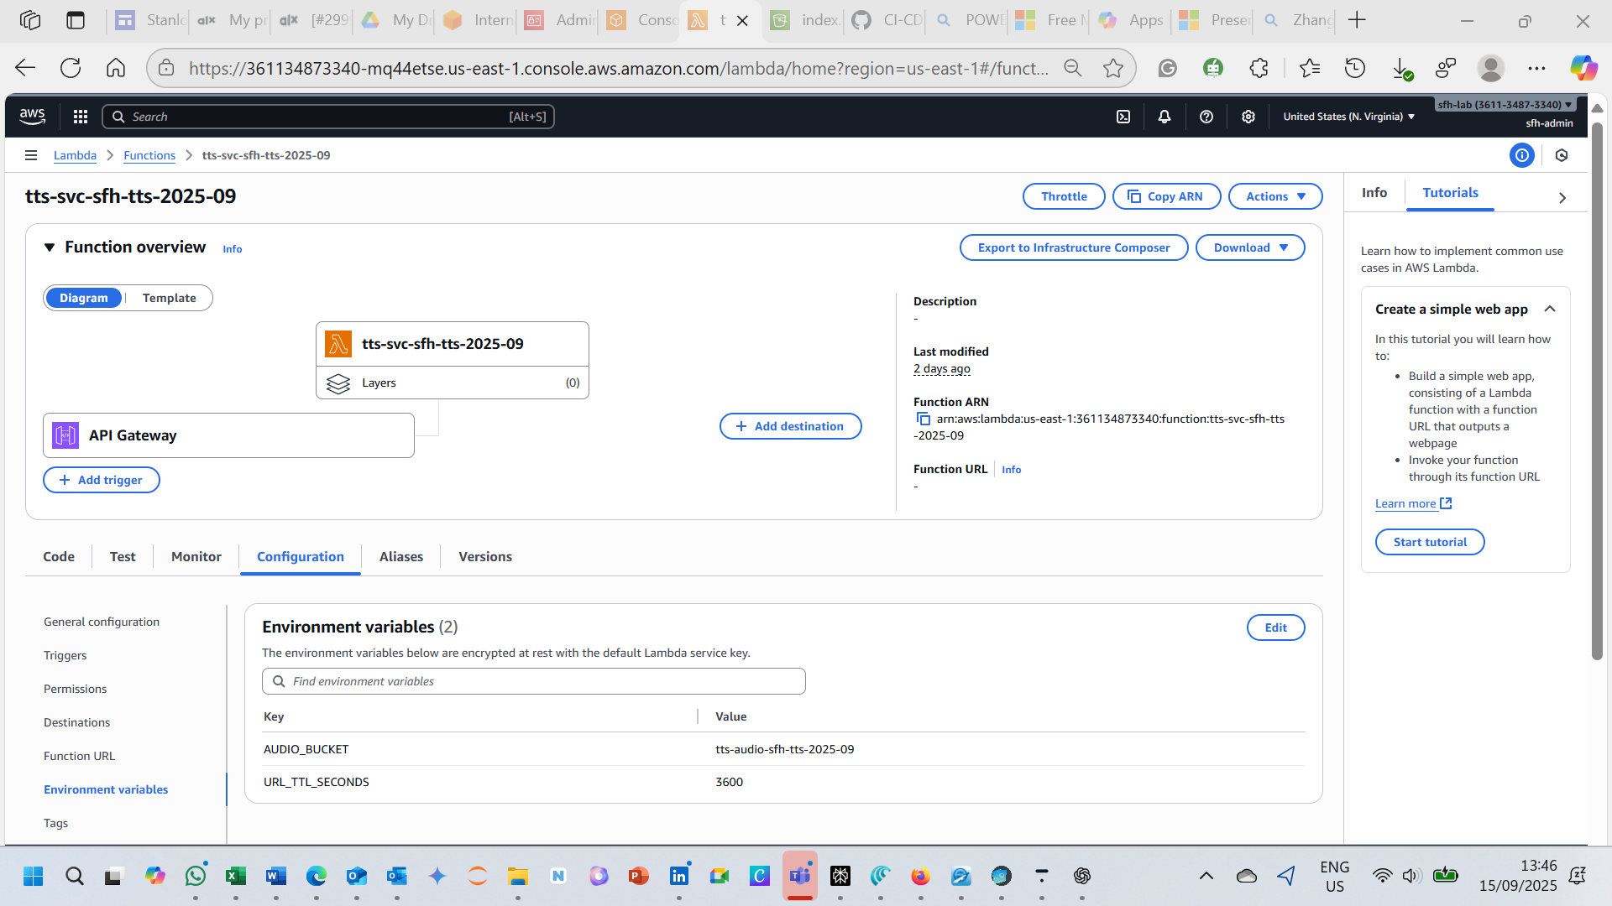This screenshot has height=906, width=1612.
Task: Open the Actions dropdown
Action: (1275, 196)
